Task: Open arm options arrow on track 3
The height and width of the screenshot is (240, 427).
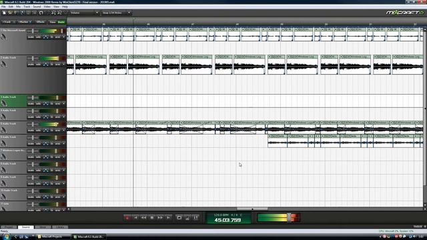Action: point(64,104)
